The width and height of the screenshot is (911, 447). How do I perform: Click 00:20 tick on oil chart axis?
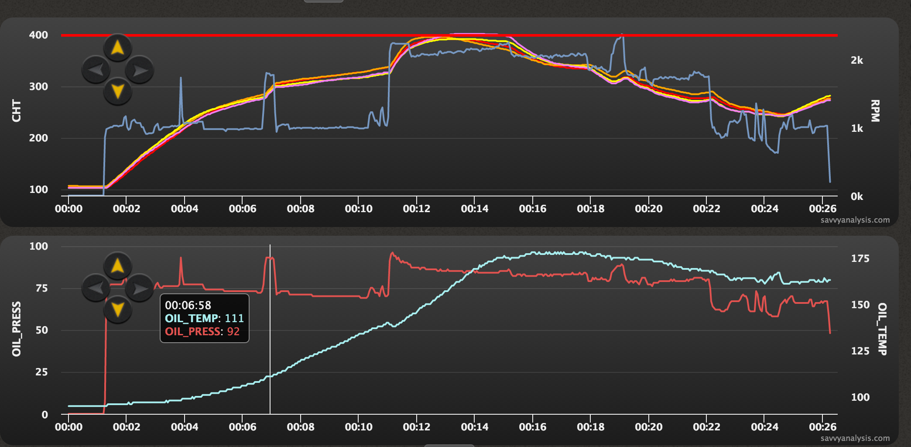click(648, 427)
